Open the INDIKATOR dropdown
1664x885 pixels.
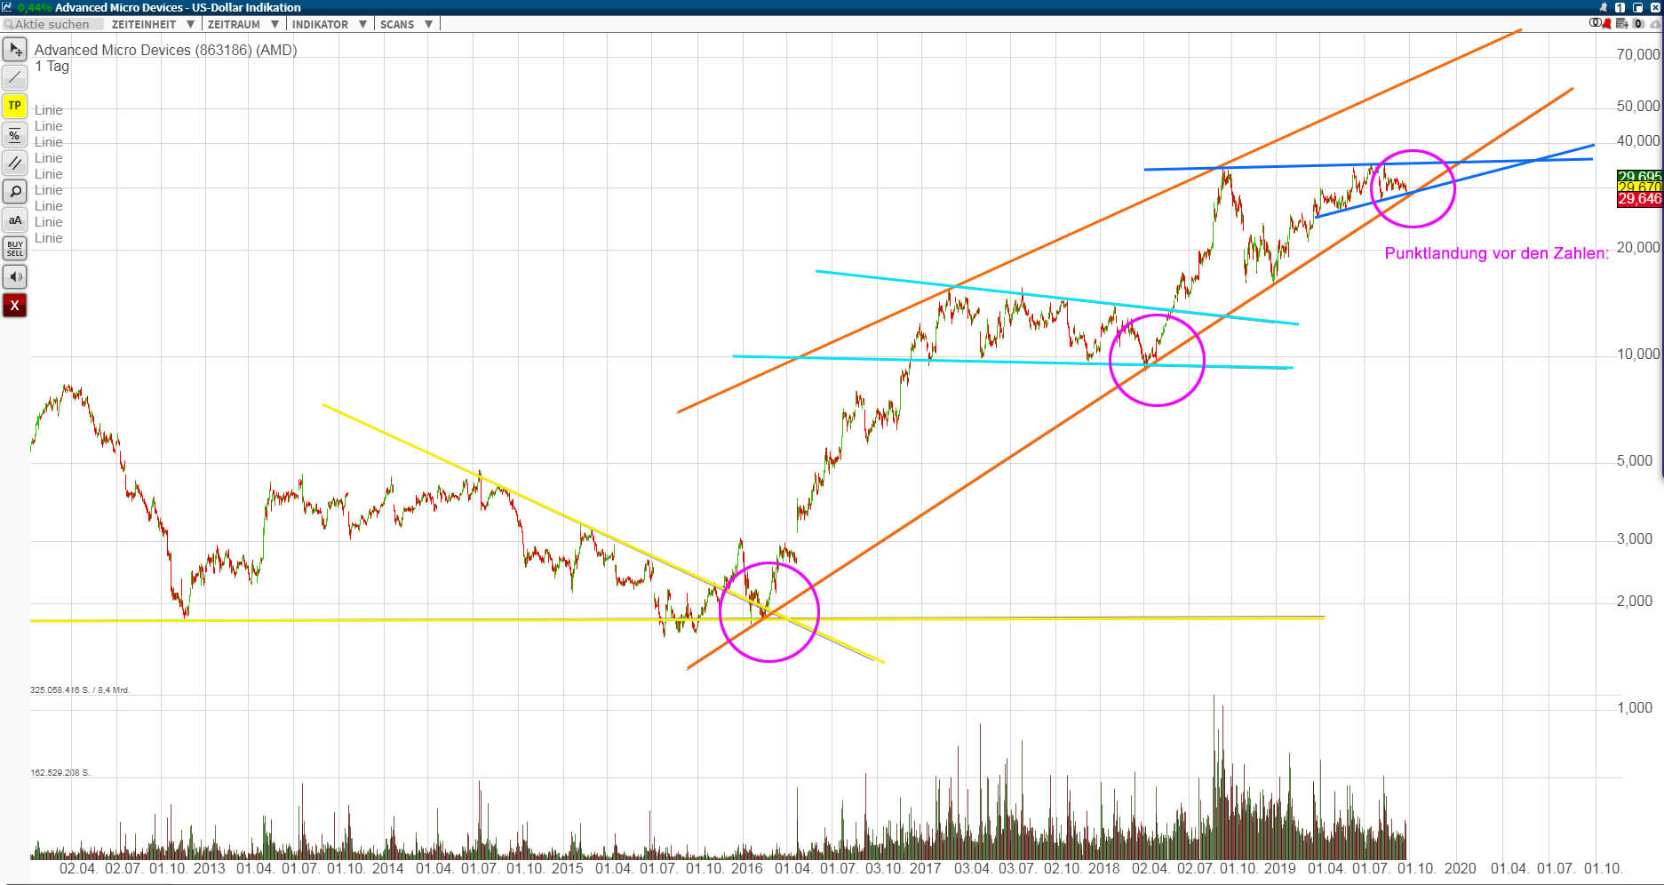[329, 24]
